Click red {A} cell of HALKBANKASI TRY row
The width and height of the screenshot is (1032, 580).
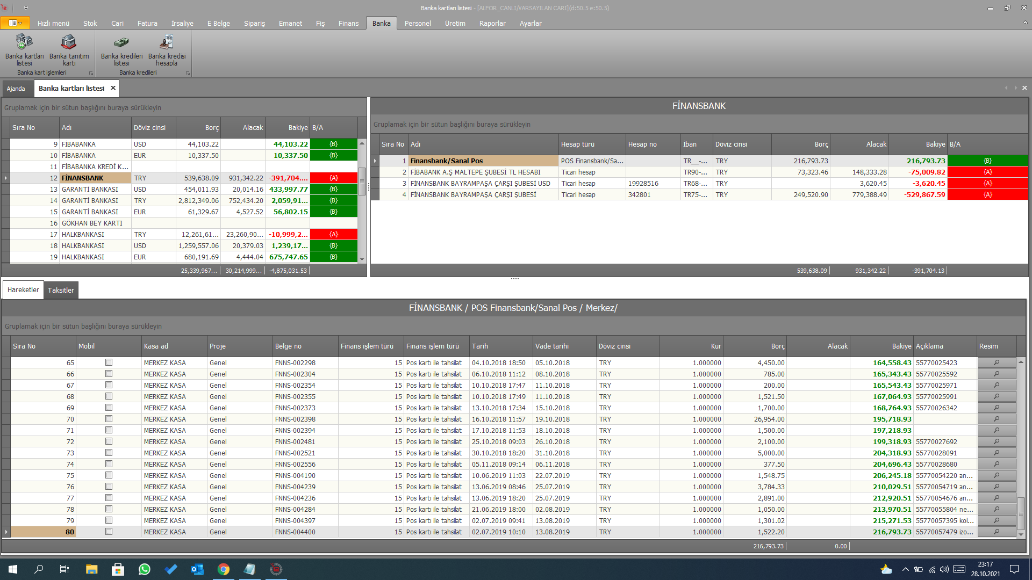pyautogui.click(x=333, y=234)
